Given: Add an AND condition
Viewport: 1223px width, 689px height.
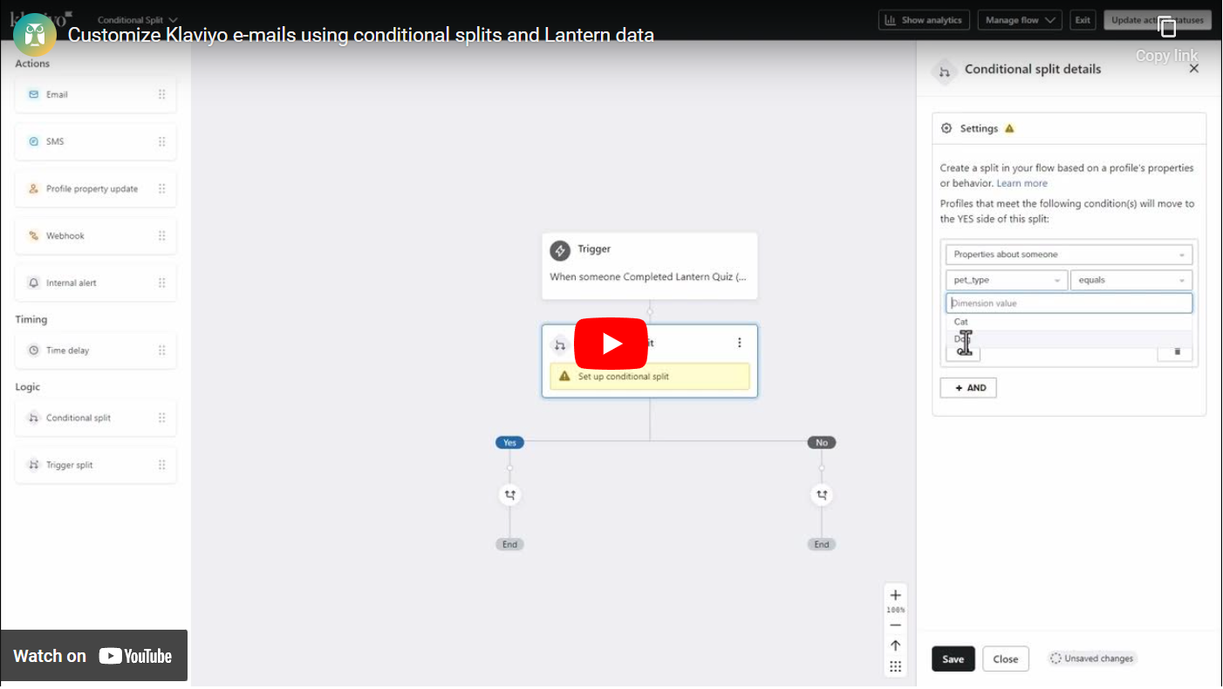Looking at the screenshot, I should tap(968, 388).
